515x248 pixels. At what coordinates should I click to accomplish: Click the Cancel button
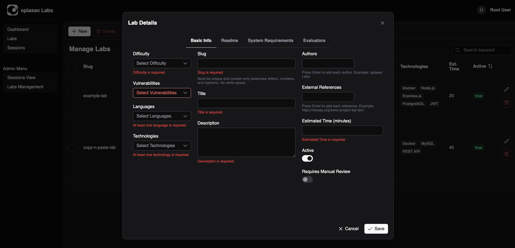point(349,229)
